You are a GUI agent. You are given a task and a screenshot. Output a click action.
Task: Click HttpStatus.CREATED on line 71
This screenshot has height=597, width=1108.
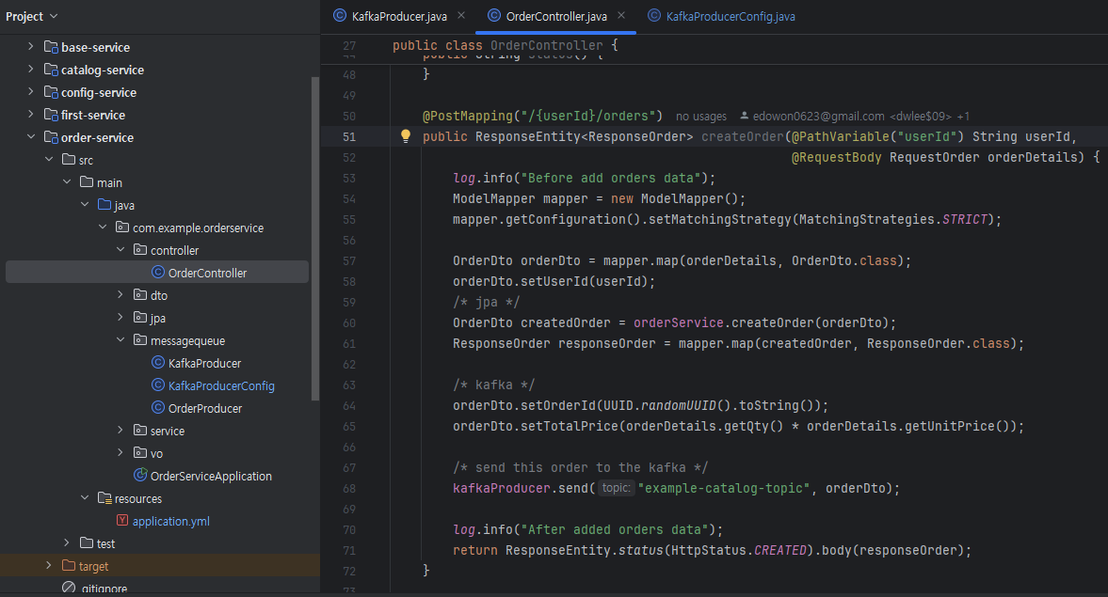coord(738,550)
